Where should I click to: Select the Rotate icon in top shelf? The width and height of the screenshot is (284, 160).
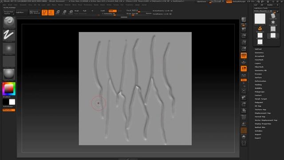(x=71, y=12)
